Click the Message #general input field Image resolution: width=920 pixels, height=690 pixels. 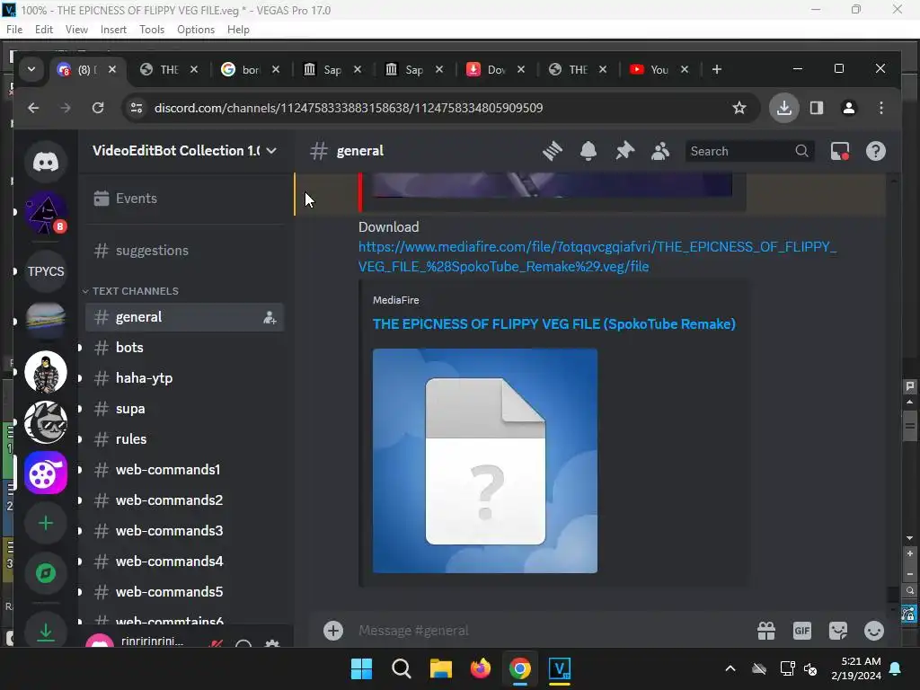coord(552,631)
